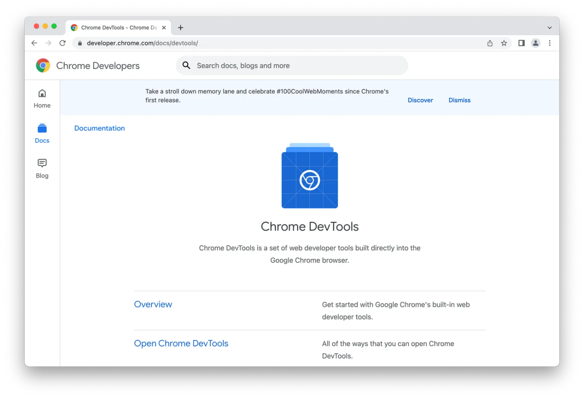584x399 pixels.
Task: Click the Chrome Developers logo
Action: pos(87,65)
